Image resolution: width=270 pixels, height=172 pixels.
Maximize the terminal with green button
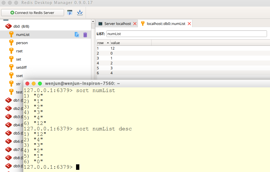tap(40, 84)
